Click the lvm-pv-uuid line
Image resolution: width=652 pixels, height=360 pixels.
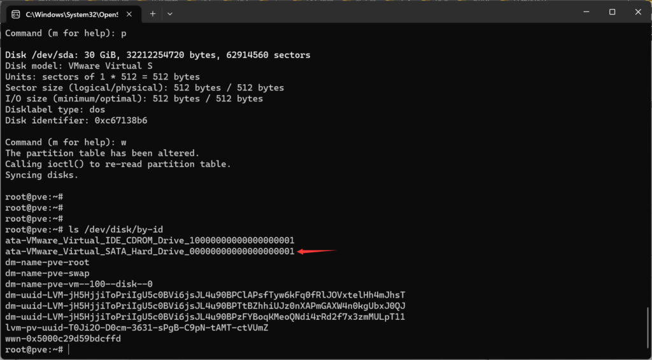click(137, 328)
